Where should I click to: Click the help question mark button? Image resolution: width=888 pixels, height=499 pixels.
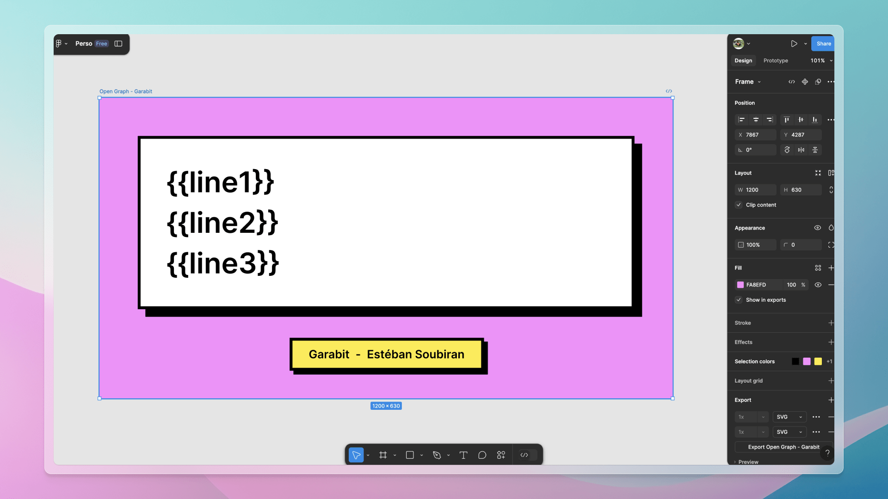(x=827, y=453)
